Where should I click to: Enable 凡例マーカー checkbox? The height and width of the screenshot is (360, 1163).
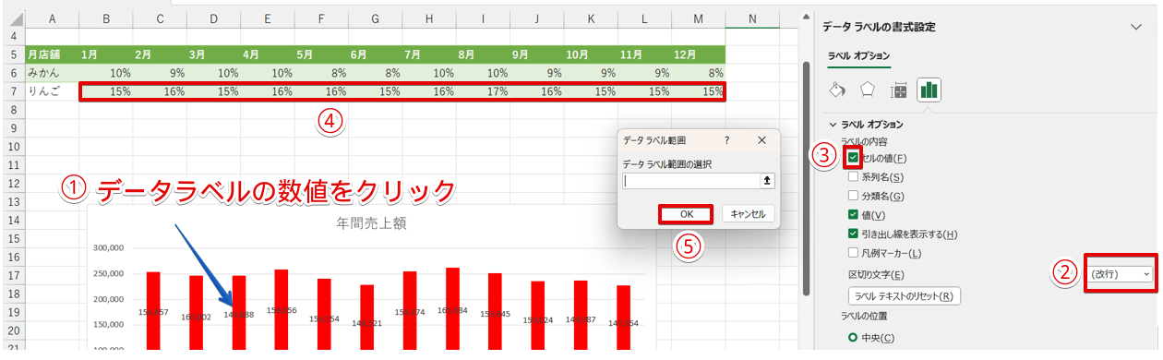point(854,252)
